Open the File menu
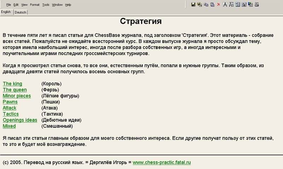 8,5
